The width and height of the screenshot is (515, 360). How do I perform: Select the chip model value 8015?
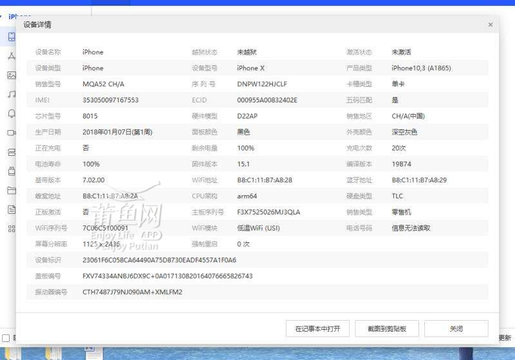pos(90,116)
